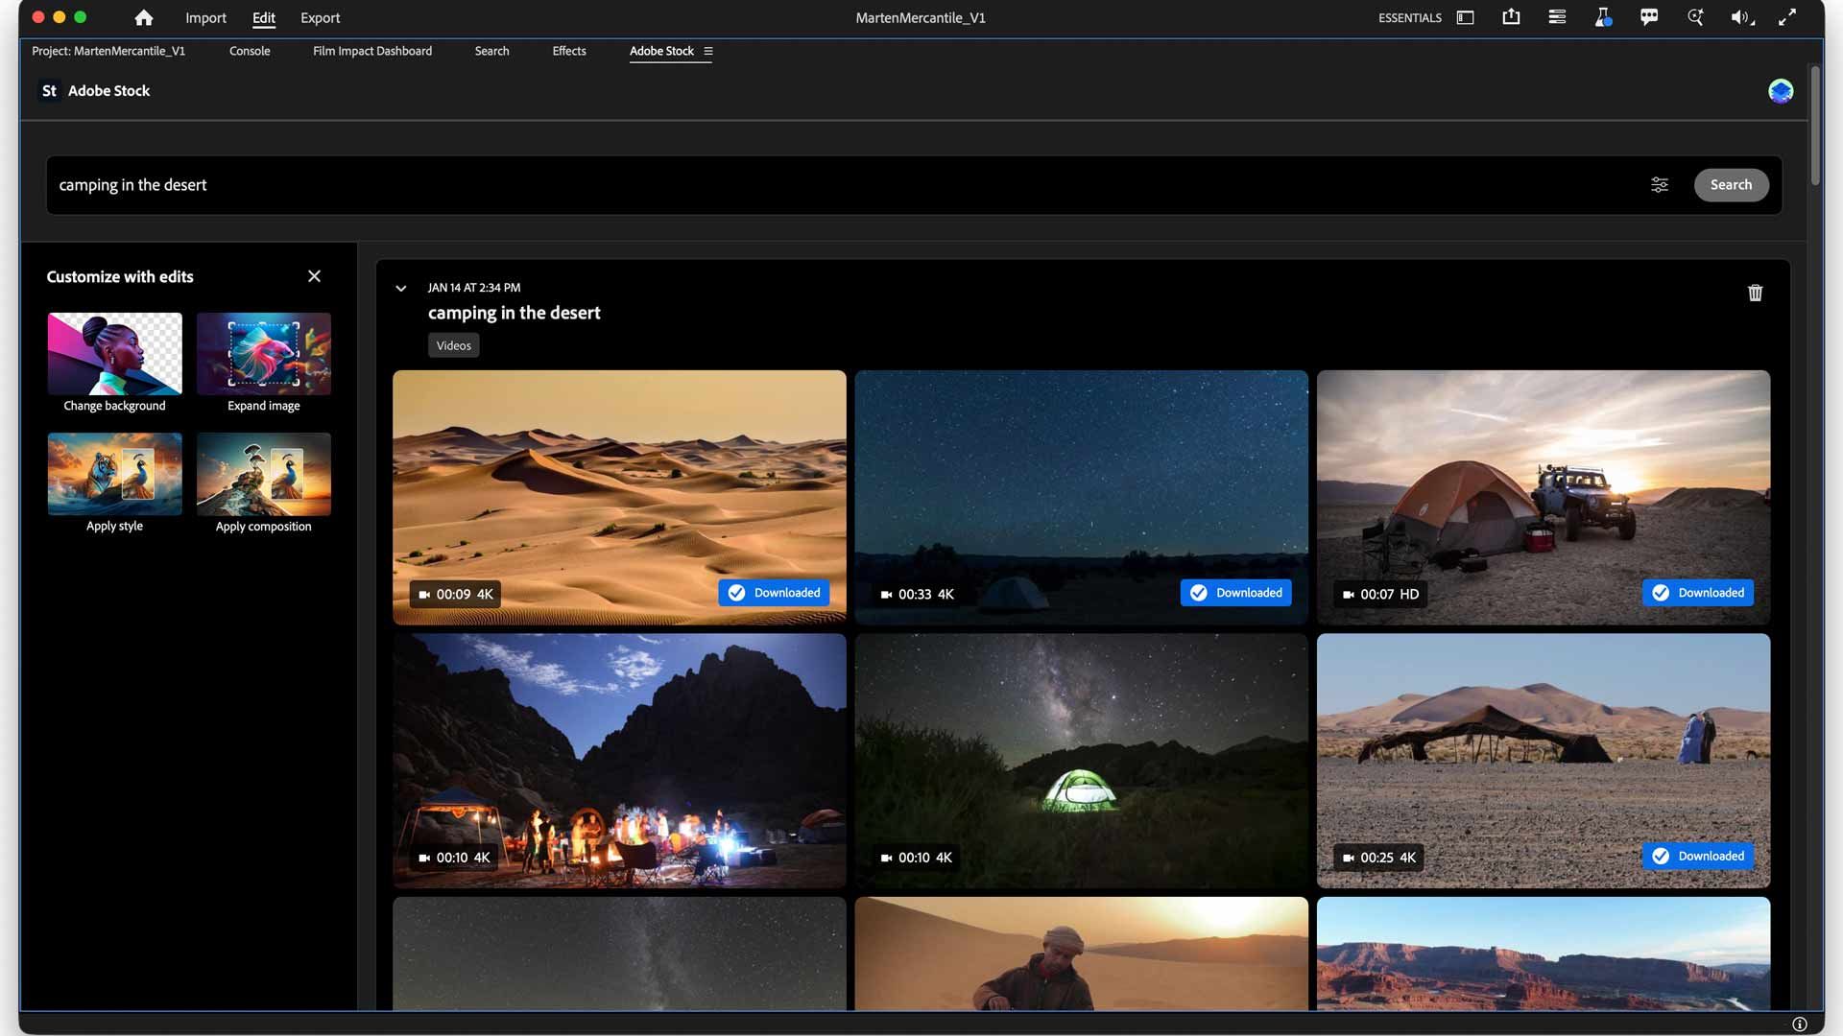Open the workspaces panel icon
The width and height of the screenshot is (1843, 1036).
1465,17
